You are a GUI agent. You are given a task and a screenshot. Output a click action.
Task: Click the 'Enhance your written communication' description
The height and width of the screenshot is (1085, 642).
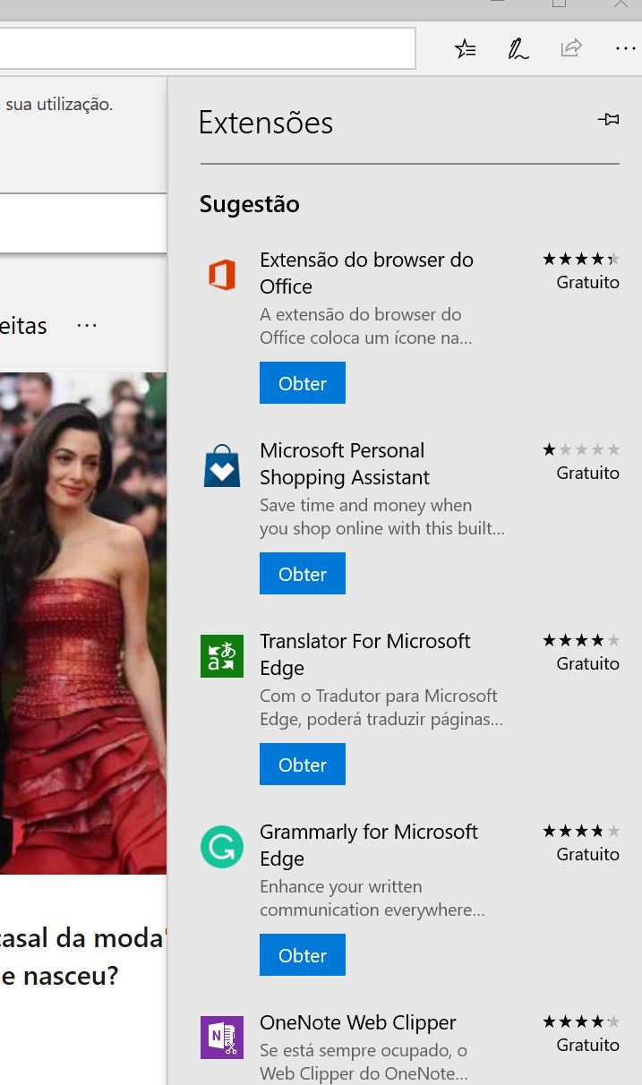pos(372,898)
